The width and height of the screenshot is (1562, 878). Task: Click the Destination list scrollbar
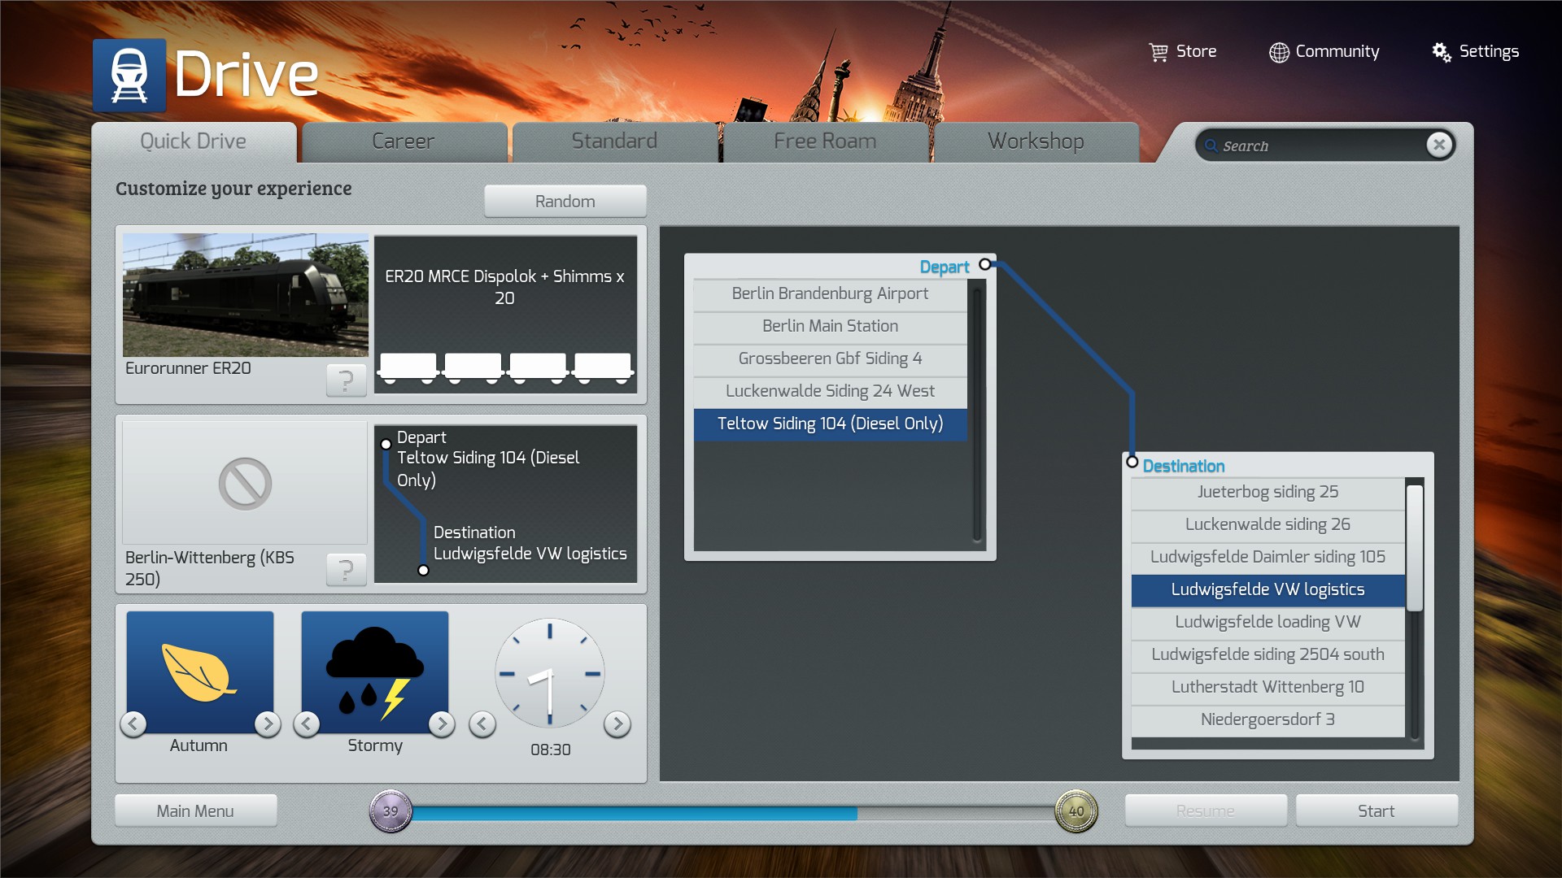click(1414, 548)
